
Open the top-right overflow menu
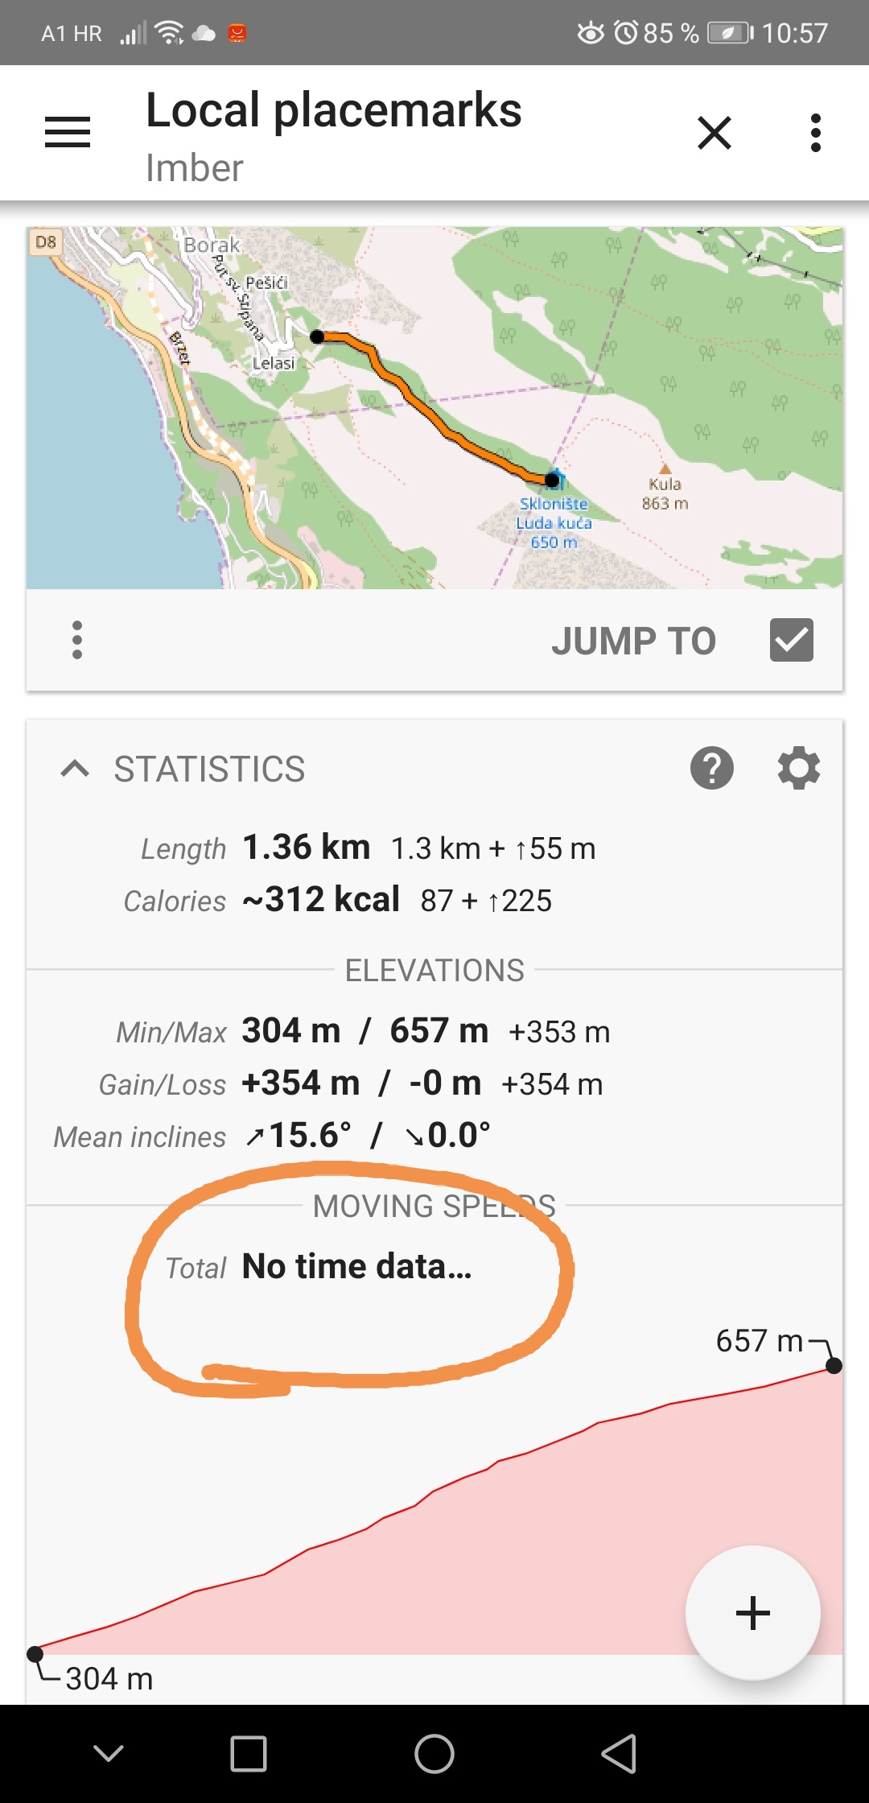click(816, 133)
